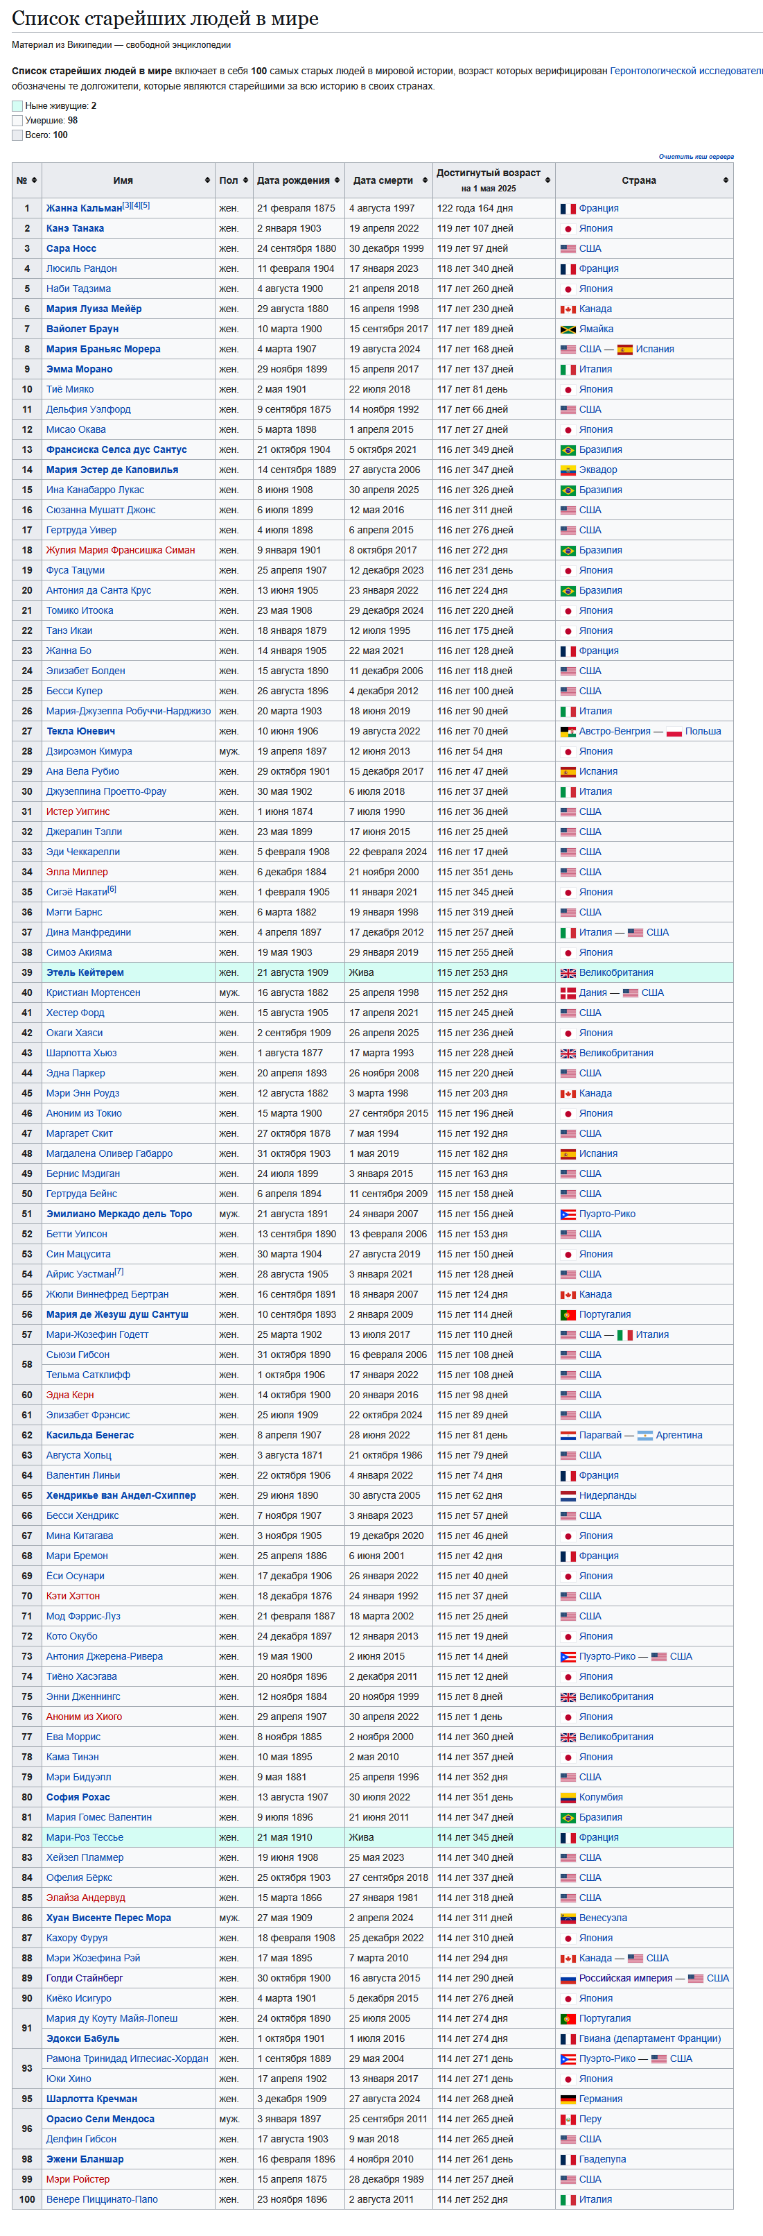763x2236 pixels.
Task: Follow the Австро-Венгрия country link
Action: pyautogui.click(x=615, y=732)
